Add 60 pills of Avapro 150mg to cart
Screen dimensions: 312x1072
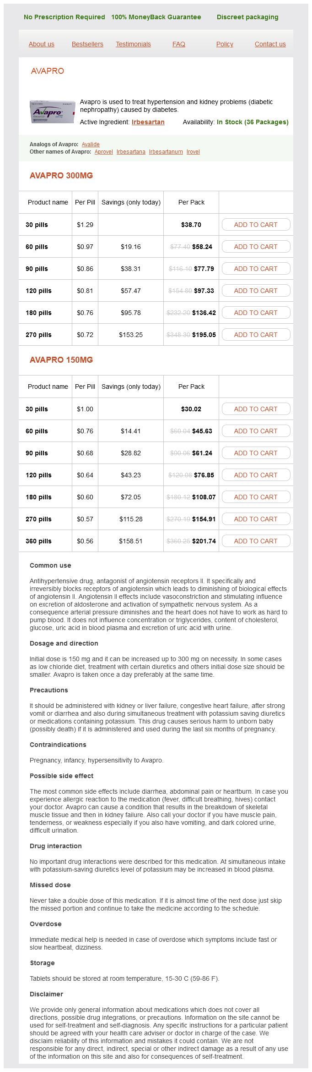[256, 431]
